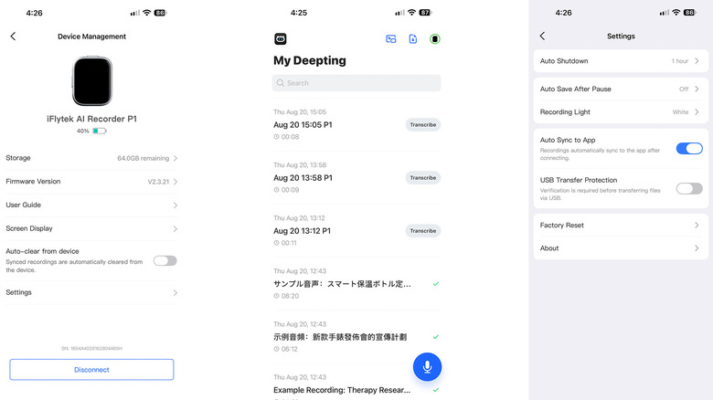This screenshot has height=400, width=713.
Task: Tap the device serial number text
Action: [x=91, y=349]
